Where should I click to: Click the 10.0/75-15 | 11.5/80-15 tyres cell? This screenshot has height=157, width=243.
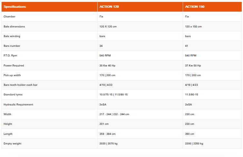pyautogui.click(x=114, y=94)
